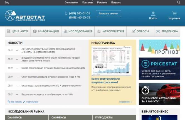Click the Все новости link
Viewport: 185px width, 120px height.
[16, 102]
